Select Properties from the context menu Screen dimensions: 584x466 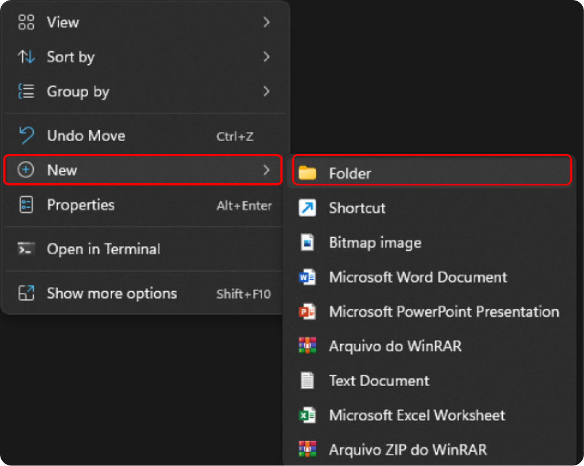point(81,205)
